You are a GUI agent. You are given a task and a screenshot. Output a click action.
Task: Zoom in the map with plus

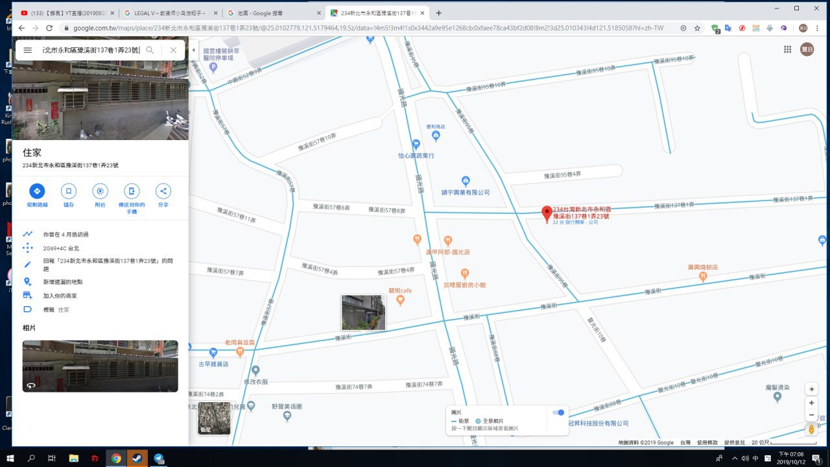coord(811,403)
